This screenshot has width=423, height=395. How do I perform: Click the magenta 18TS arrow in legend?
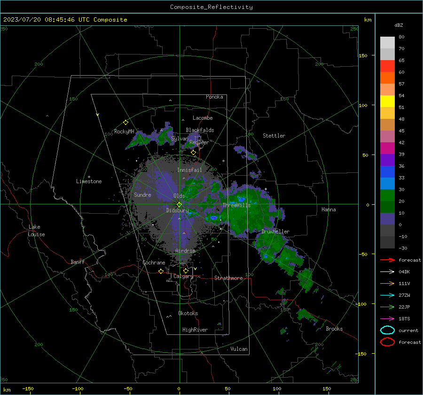(387, 319)
